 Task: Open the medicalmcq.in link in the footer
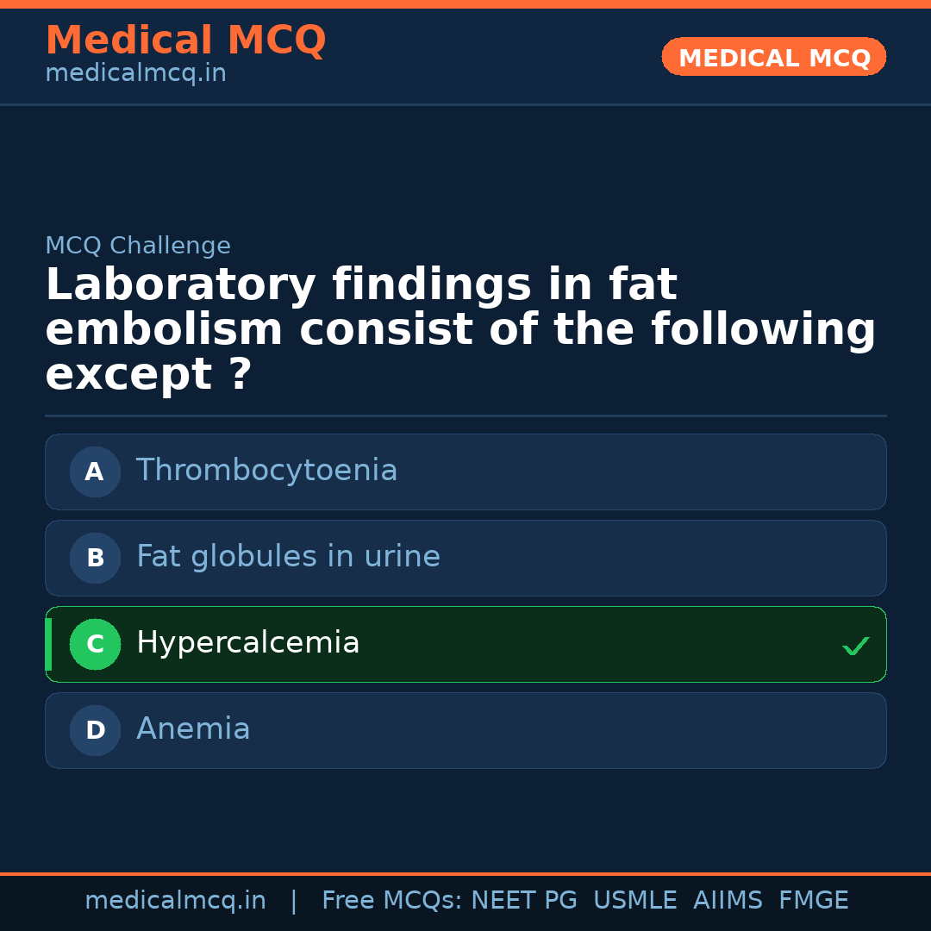175,901
